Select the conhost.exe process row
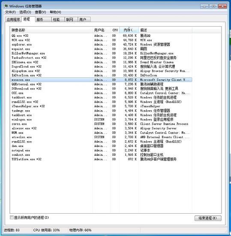This screenshot has width=231, height=236. click(101, 155)
